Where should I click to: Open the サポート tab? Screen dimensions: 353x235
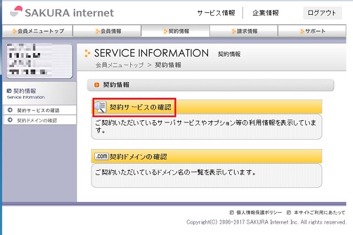pos(312,31)
